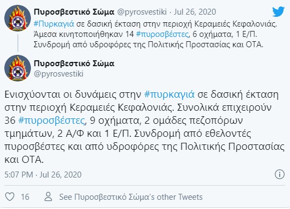This screenshot has height=209, width=290.
Task: Open top tweet's fire service avatar
Action: click(17, 18)
